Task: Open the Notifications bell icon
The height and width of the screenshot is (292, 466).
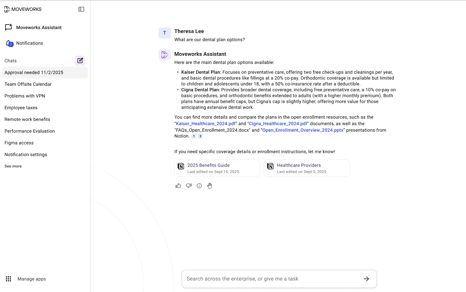Action: pos(9,43)
